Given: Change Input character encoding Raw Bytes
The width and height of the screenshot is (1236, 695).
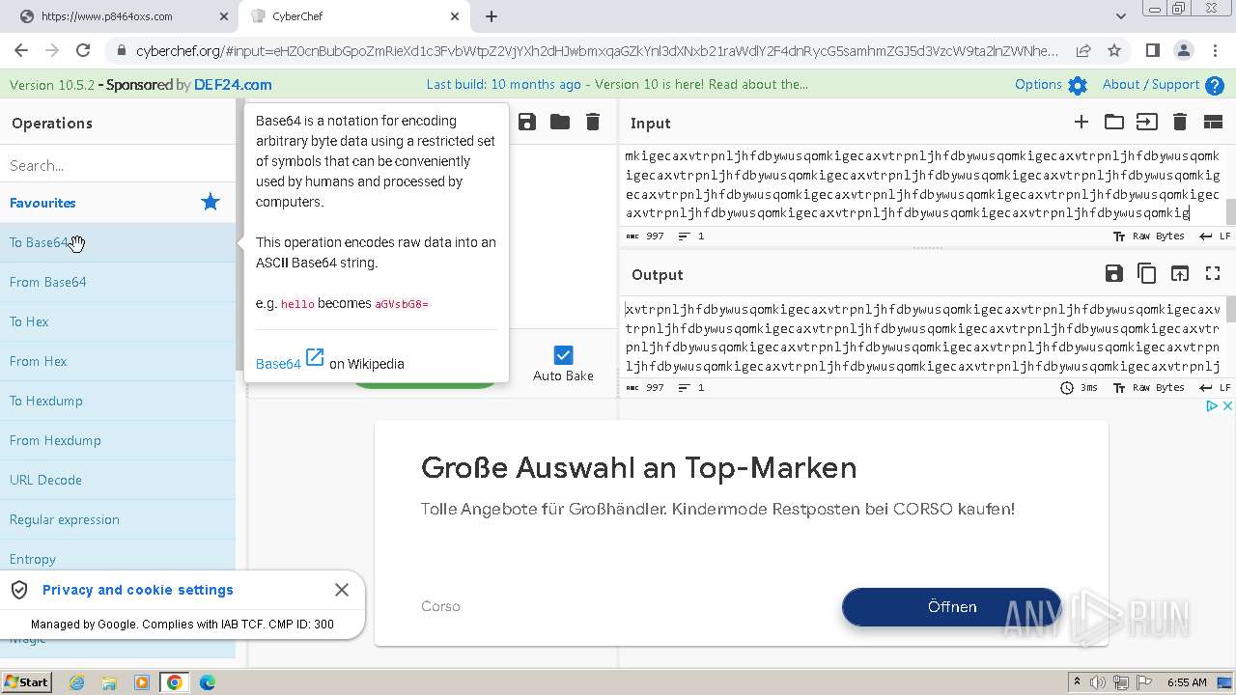Looking at the screenshot, I should pos(1149,236).
